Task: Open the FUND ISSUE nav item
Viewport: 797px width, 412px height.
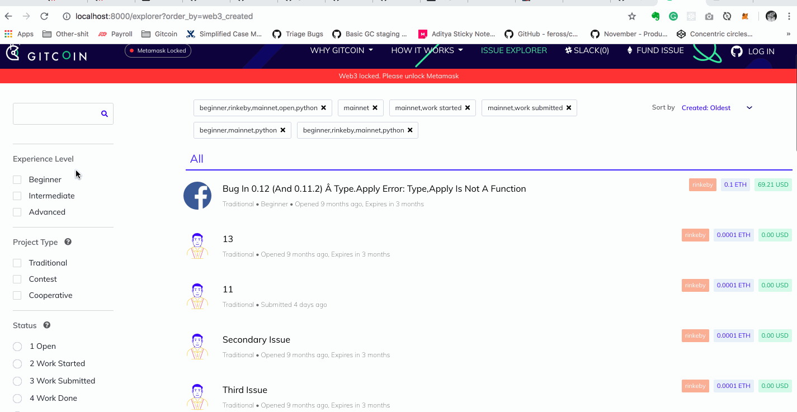Action: click(x=655, y=50)
